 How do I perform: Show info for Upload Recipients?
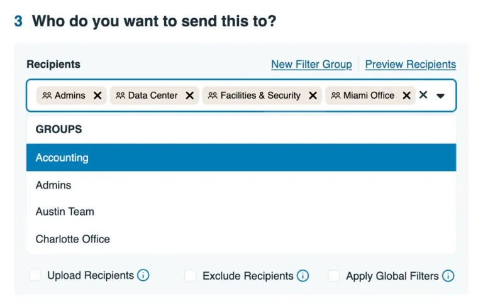pyautogui.click(x=143, y=275)
